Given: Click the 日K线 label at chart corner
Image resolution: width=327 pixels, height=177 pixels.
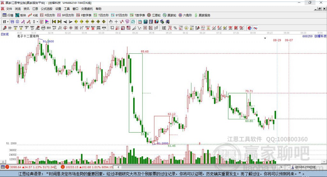Looking at the screenshot, I should point(5,34).
